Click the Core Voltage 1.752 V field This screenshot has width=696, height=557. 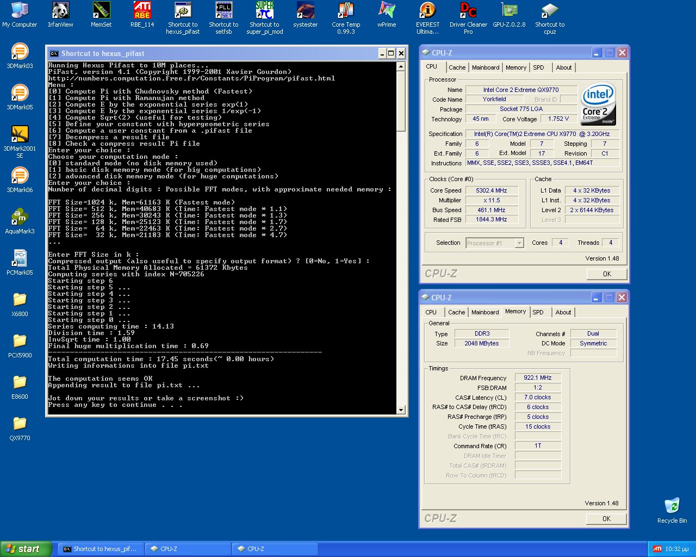click(x=558, y=119)
